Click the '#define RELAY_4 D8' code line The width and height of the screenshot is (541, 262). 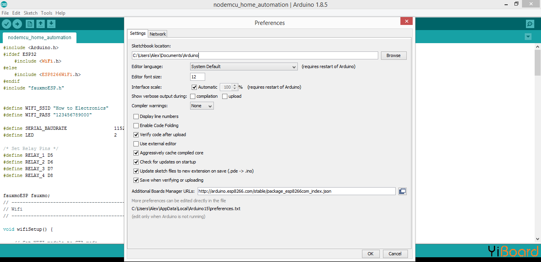pyautogui.click(x=28, y=175)
